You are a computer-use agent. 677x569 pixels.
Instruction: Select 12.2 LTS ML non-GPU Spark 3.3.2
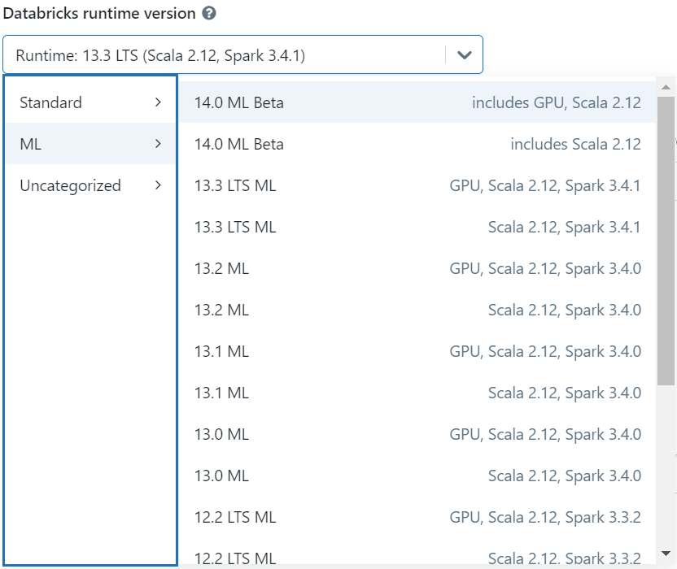pyautogui.click(x=417, y=553)
